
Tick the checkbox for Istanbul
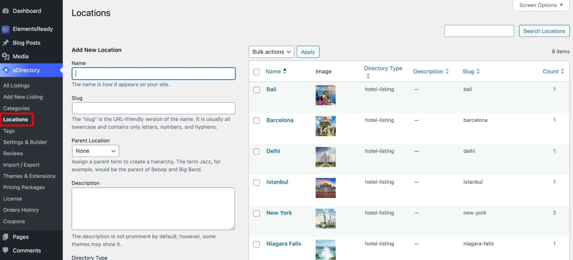257,182
